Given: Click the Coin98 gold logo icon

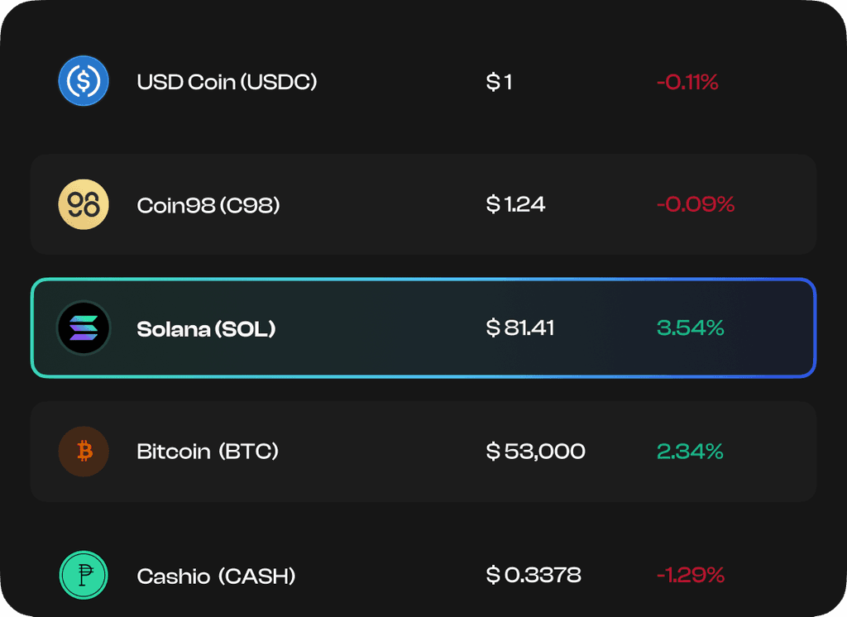Looking at the screenshot, I should (84, 204).
